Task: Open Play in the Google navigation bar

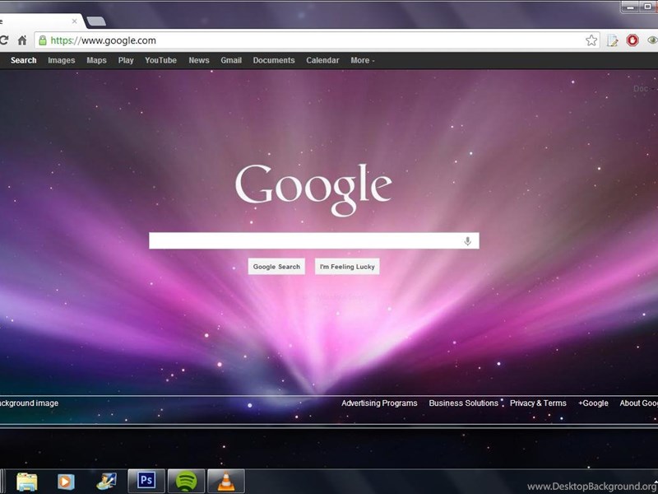Action: coord(126,60)
